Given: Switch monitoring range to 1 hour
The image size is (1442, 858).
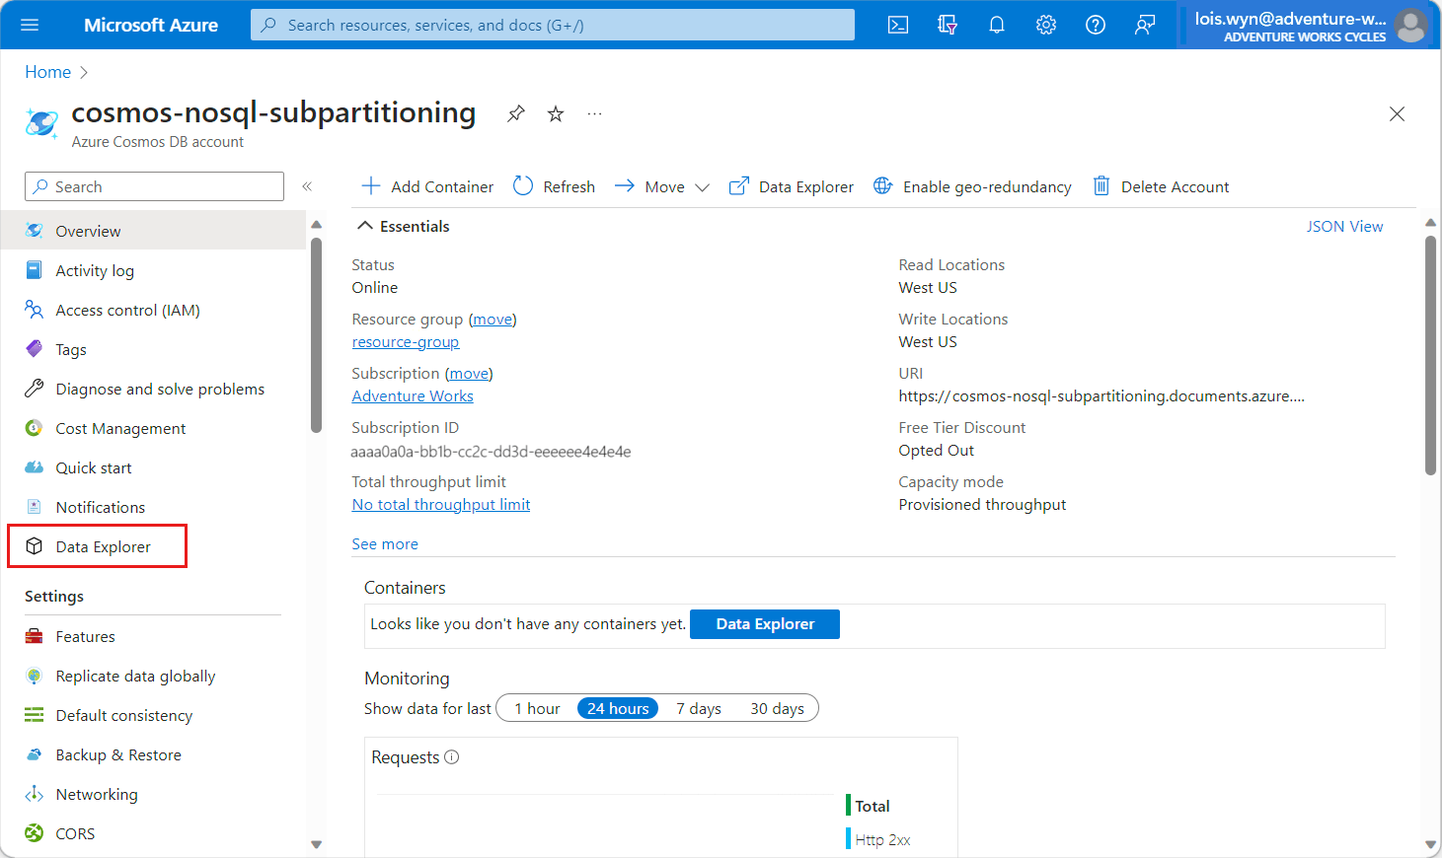Looking at the screenshot, I should 537,708.
